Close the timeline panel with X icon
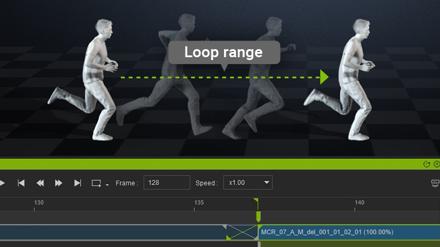This screenshot has height=247, width=440. tap(436, 164)
